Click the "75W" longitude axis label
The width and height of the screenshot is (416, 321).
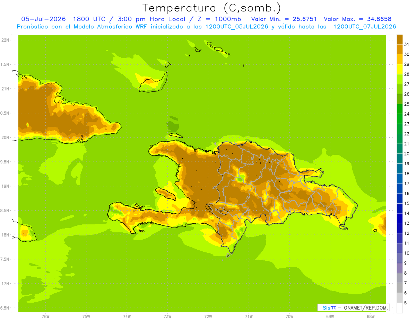(x=86, y=316)
